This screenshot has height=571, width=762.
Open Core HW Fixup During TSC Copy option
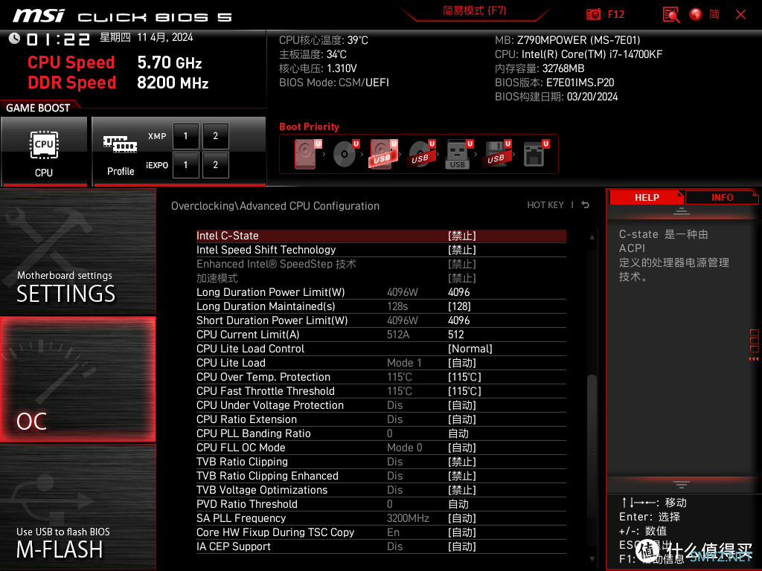pyautogui.click(x=381, y=532)
